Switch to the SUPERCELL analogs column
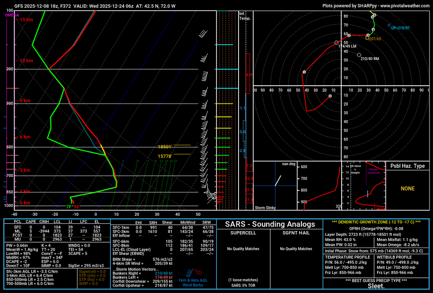 tap(244, 232)
